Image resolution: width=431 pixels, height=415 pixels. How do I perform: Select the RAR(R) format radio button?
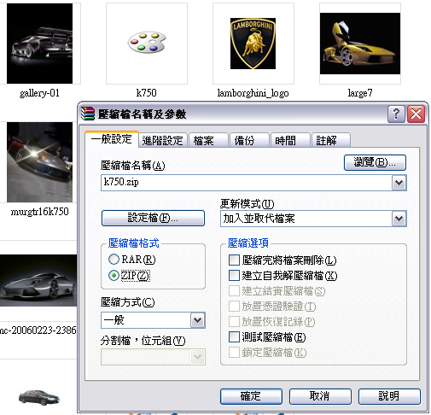pyautogui.click(x=131, y=260)
